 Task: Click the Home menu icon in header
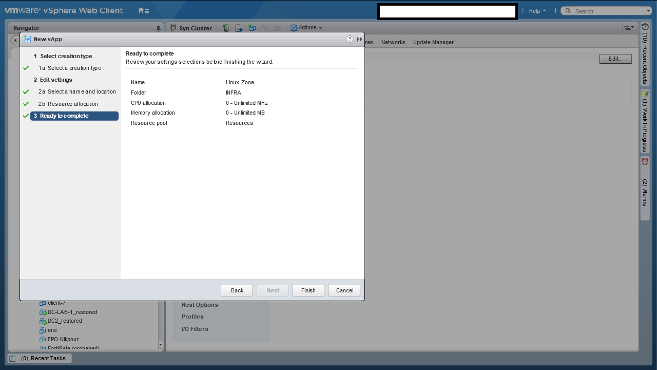tap(143, 11)
